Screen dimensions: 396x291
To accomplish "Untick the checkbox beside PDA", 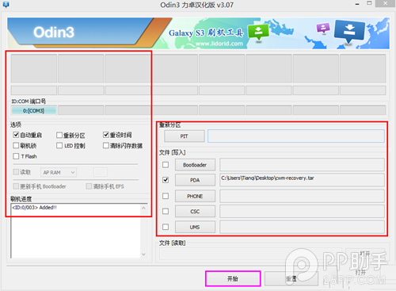I will [166, 180].
